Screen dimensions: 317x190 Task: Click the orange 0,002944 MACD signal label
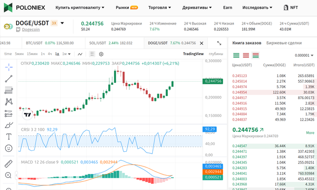(x=213, y=172)
